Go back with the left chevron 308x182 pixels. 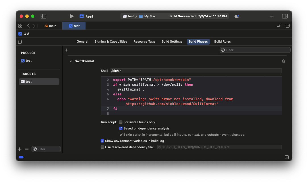point(28,26)
